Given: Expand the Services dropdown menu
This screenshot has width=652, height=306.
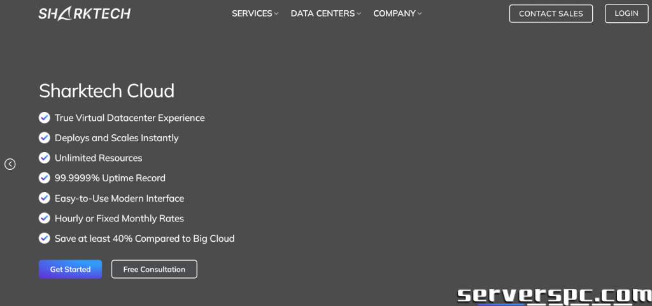Looking at the screenshot, I should [255, 13].
